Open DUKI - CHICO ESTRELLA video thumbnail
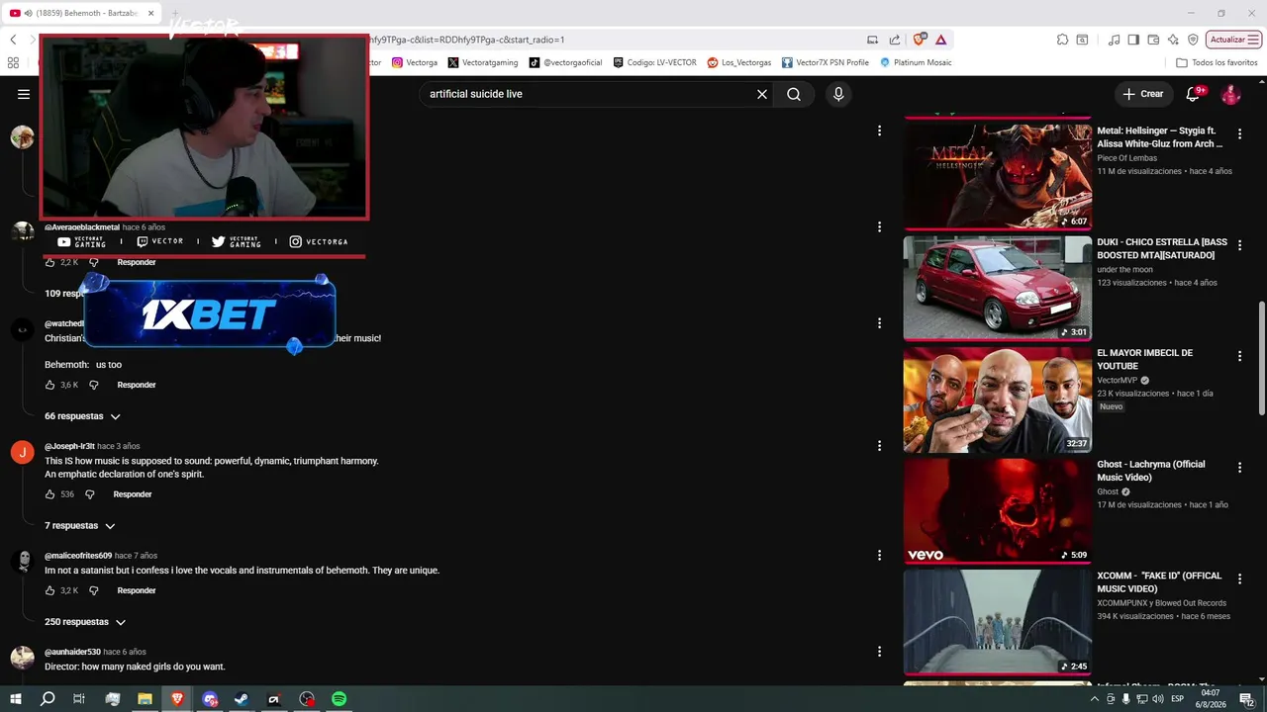1267x712 pixels. [997, 288]
